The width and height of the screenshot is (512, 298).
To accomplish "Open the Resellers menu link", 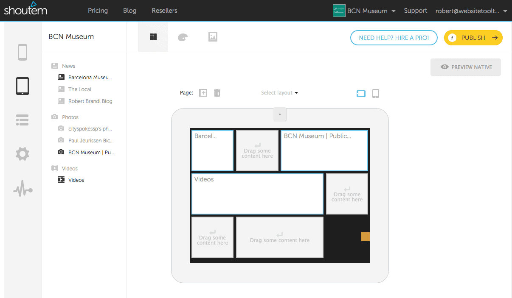I will [164, 11].
